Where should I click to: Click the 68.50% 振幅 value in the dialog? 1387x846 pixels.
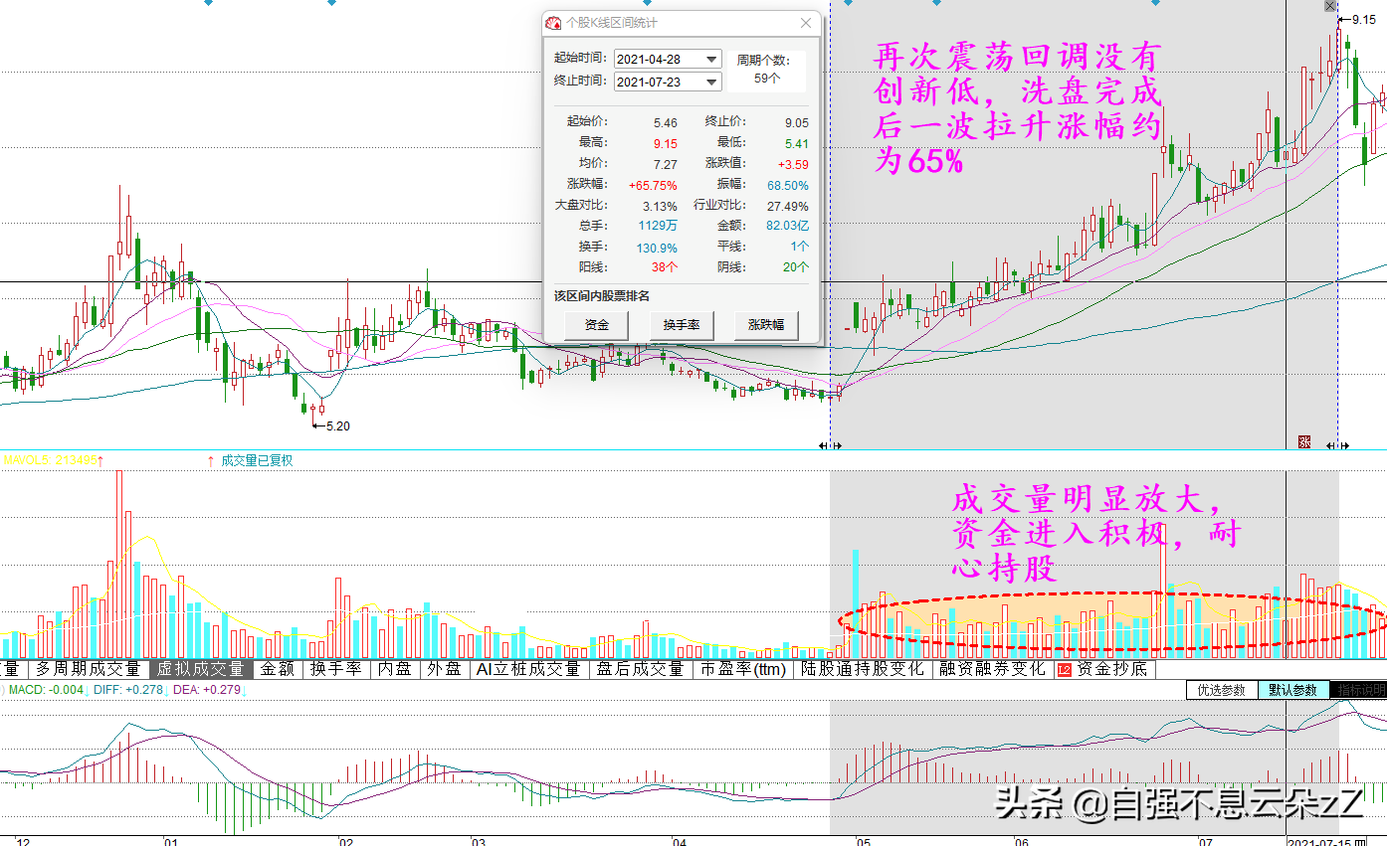788,185
